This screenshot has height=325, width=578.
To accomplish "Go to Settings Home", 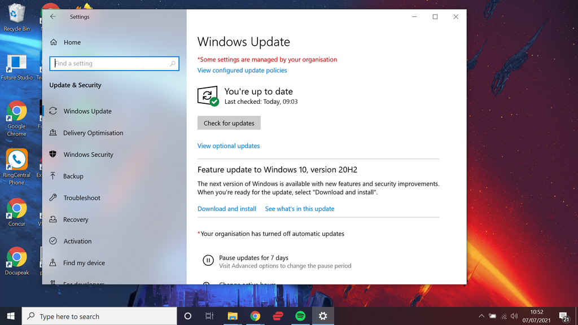I will click(x=73, y=42).
